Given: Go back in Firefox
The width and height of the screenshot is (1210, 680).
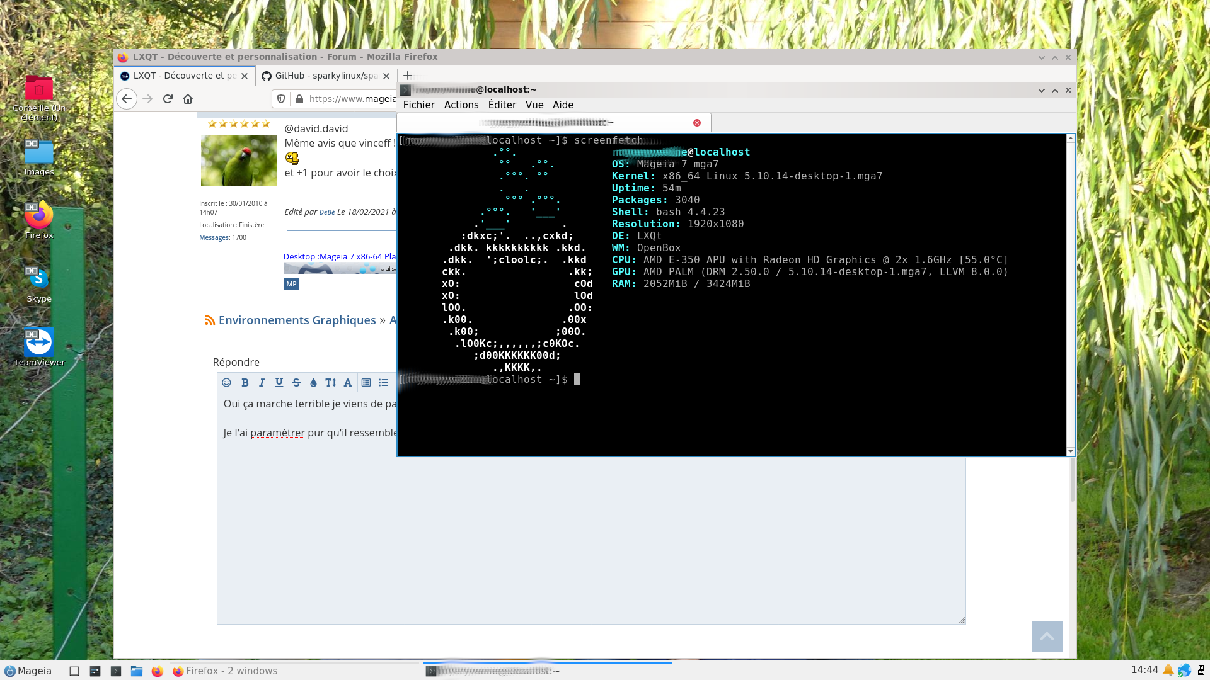Looking at the screenshot, I should click(127, 99).
